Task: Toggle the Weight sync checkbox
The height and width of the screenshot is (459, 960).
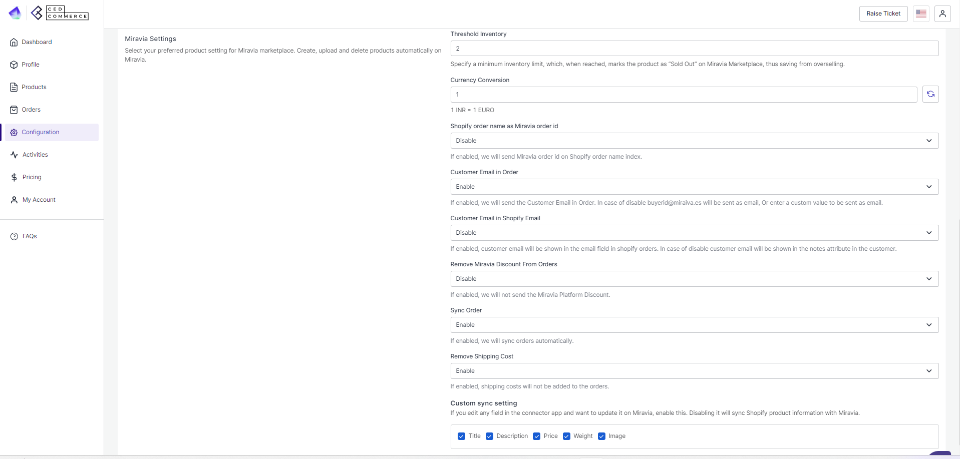Action: (566, 436)
